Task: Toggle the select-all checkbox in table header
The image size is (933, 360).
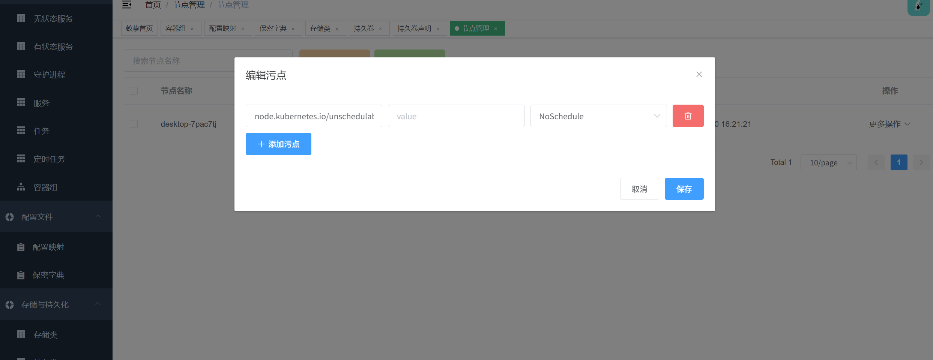Action: (x=134, y=91)
